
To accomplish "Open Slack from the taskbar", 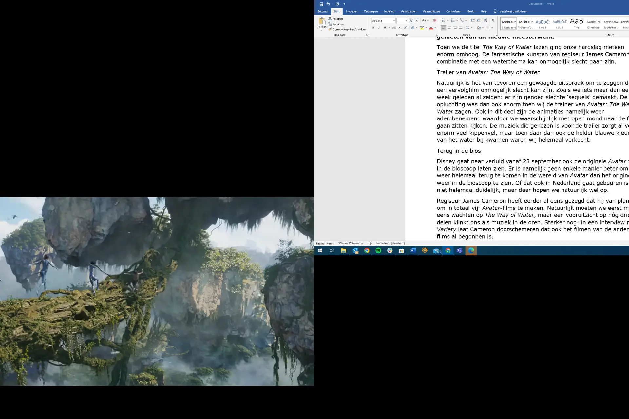I will tap(390, 251).
